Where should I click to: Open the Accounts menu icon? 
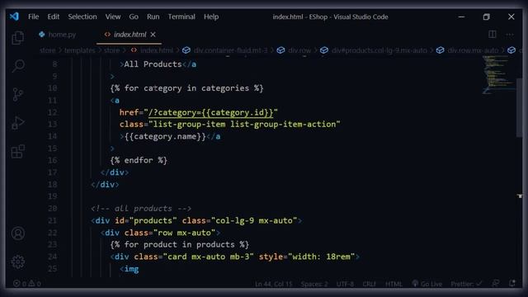(18, 233)
